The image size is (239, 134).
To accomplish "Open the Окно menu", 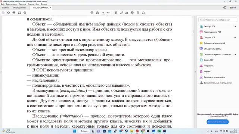I will tap(37, 4).
